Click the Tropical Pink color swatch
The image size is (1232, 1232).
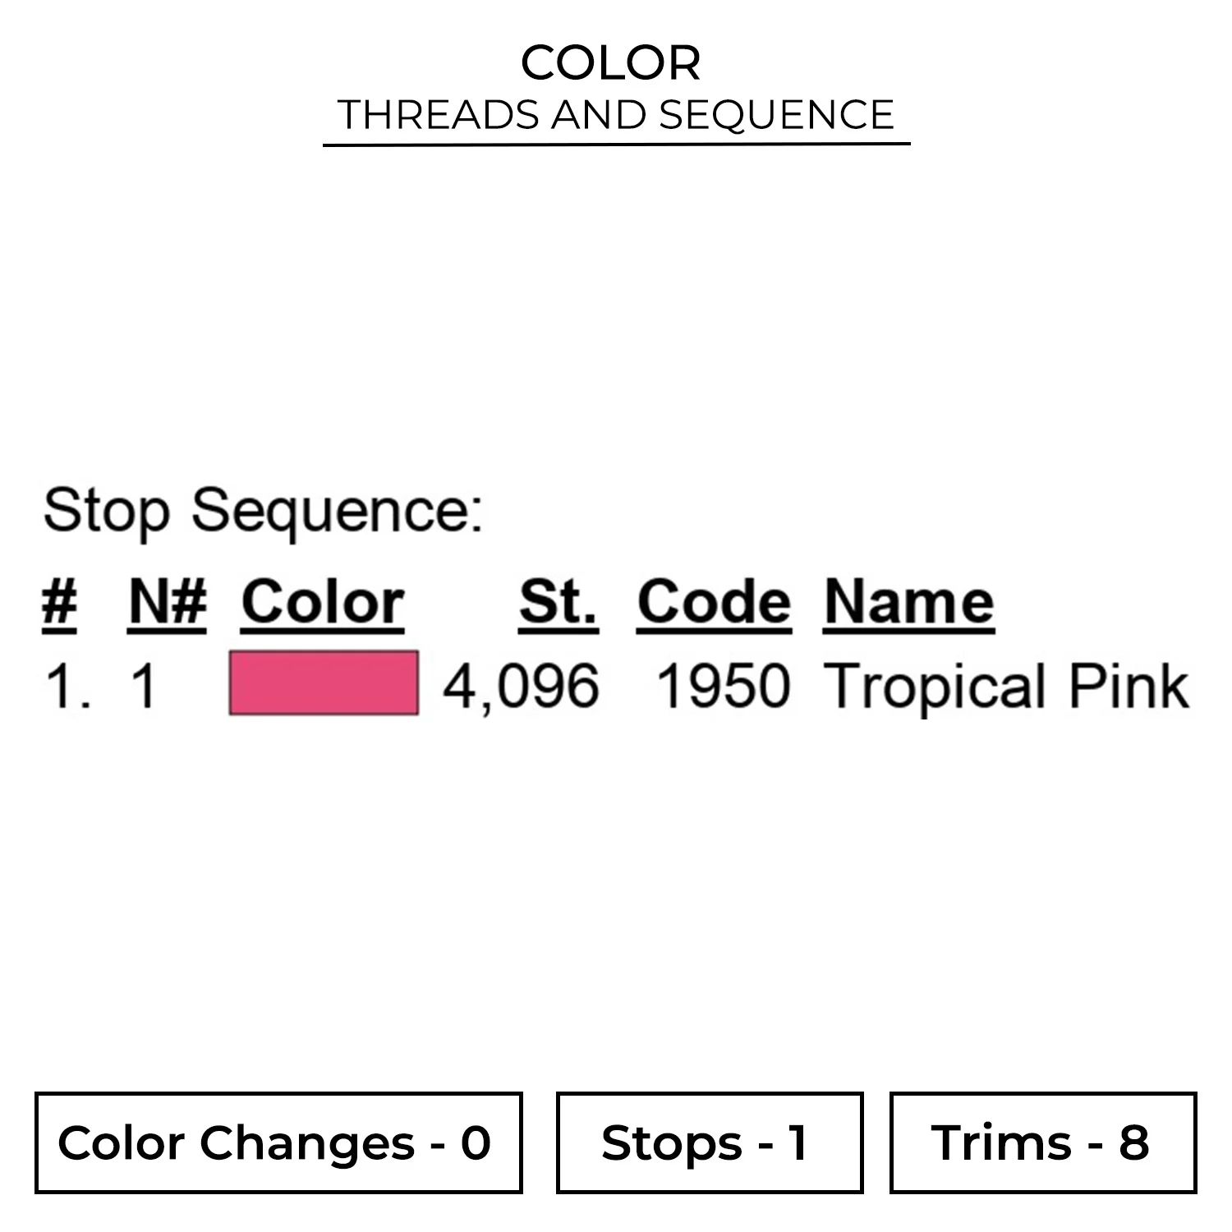[324, 683]
